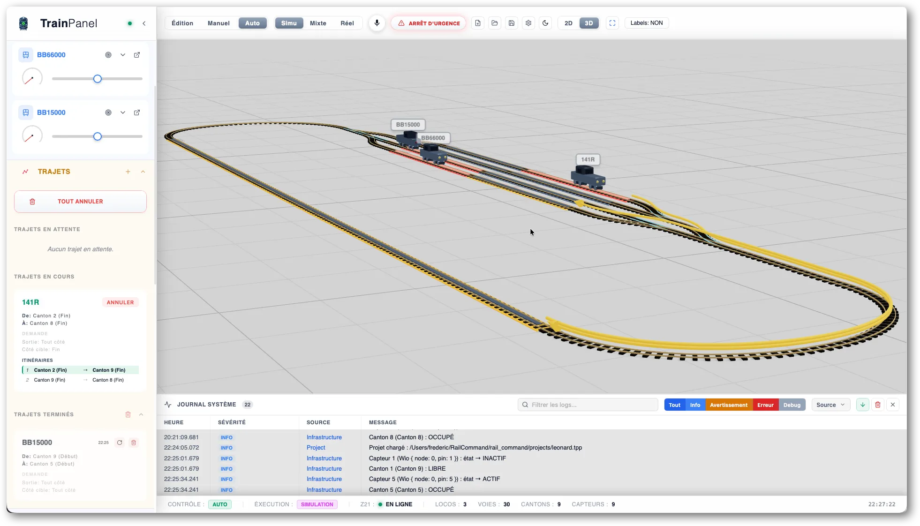Click the ARRÊT D'URGENCE button
Image resolution: width=920 pixels, height=526 pixels.
[429, 23]
